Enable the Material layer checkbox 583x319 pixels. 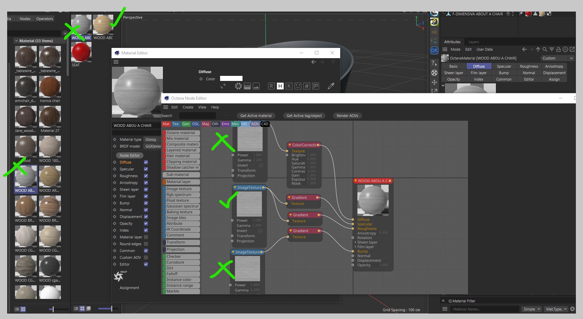point(146,237)
